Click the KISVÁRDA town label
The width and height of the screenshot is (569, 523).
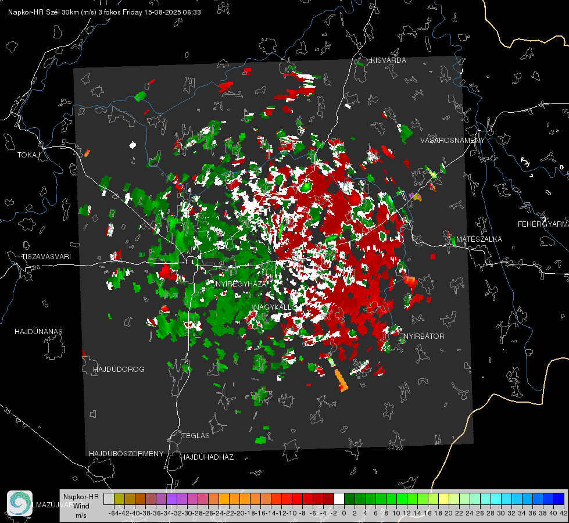tap(388, 60)
